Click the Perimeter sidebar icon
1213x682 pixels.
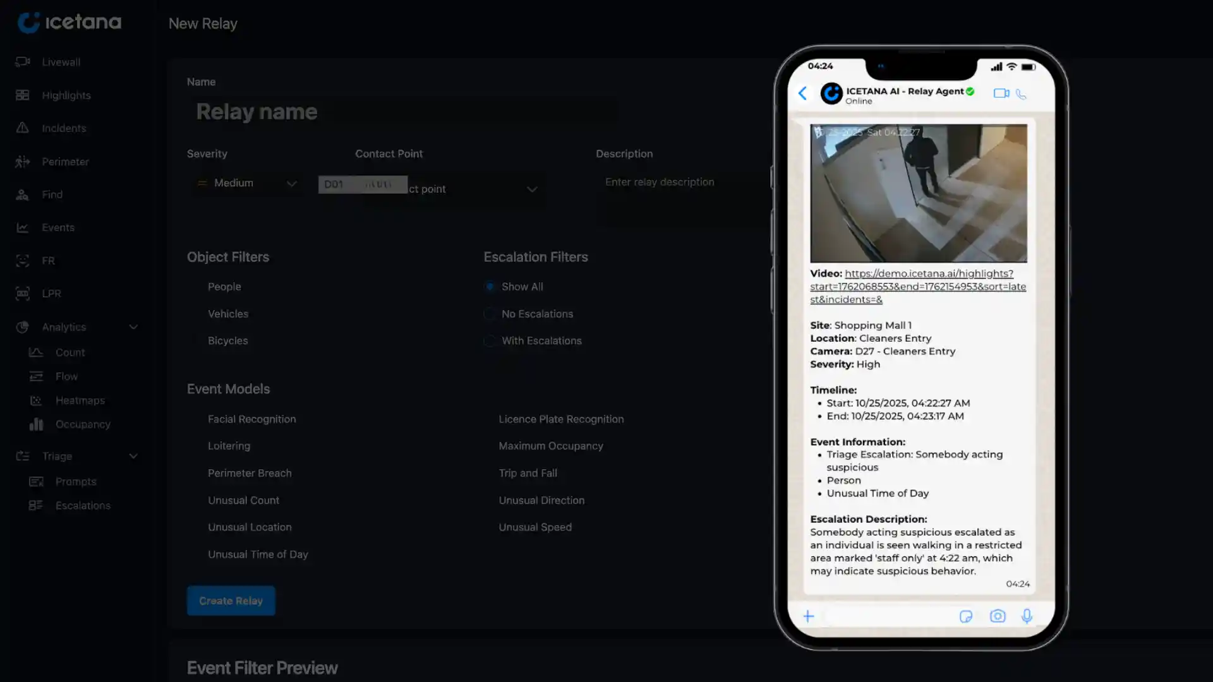tap(23, 162)
